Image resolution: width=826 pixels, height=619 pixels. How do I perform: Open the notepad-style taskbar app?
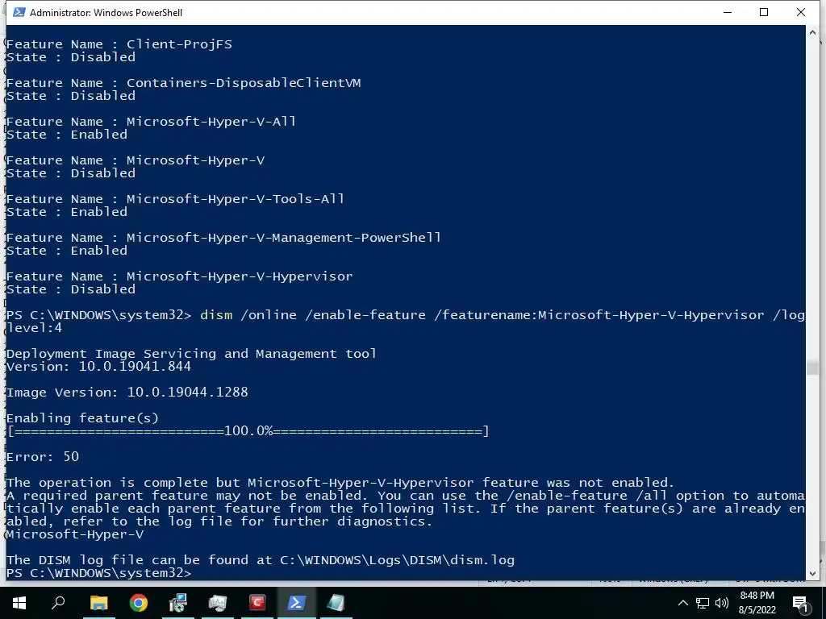click(x=336, y=603)
